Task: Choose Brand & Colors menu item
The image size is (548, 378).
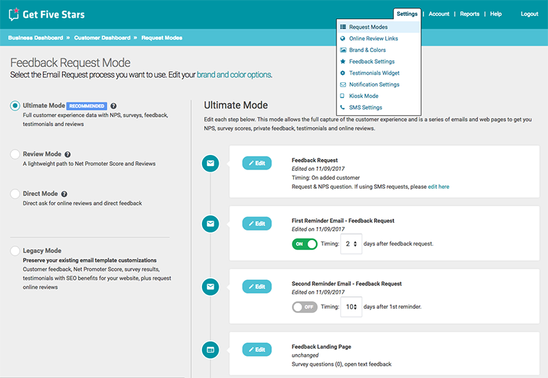Action: click(379, 50)
